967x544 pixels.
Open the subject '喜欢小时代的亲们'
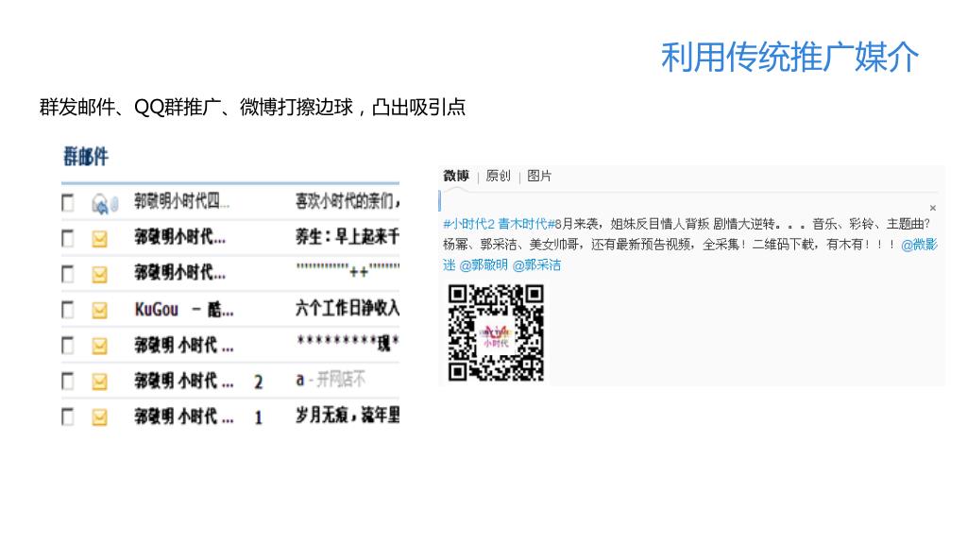pos(348,201)
